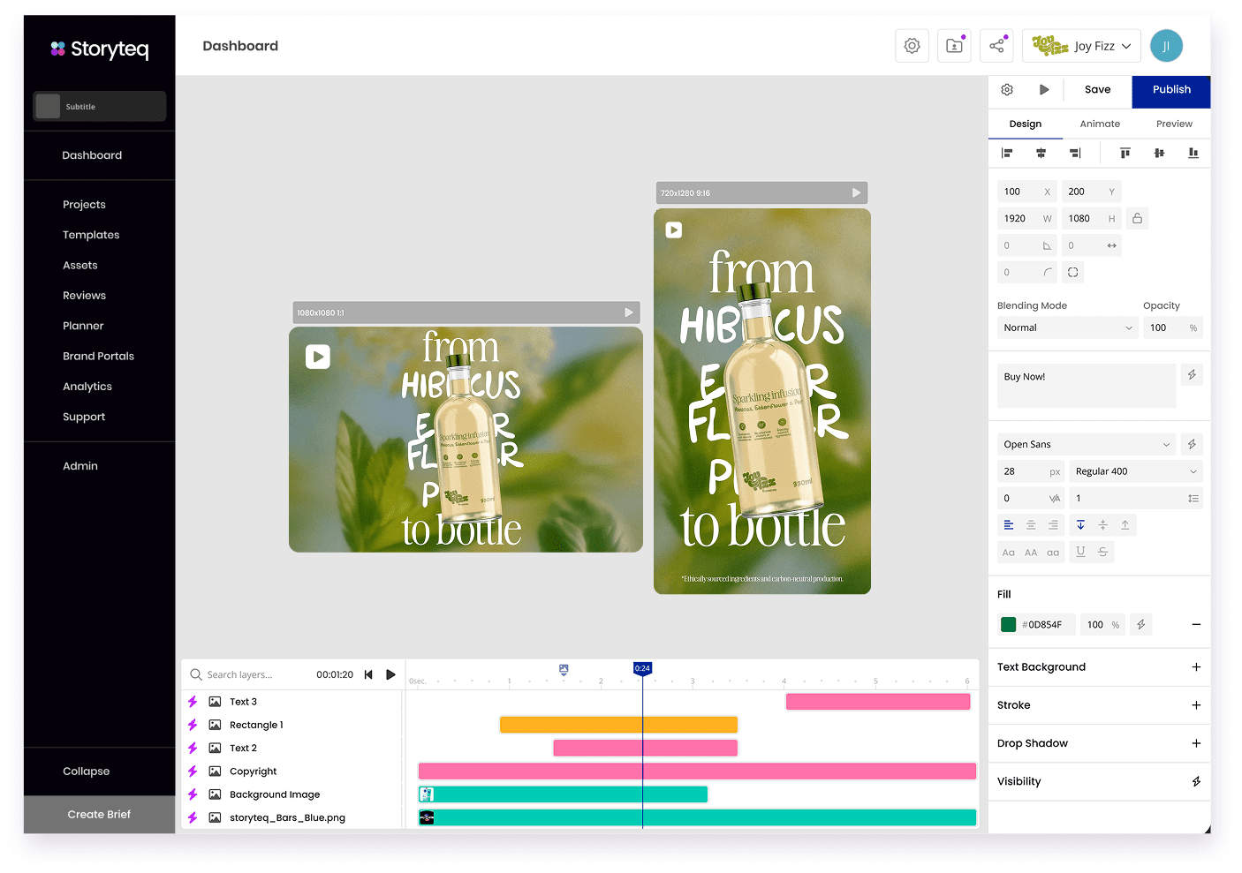
Task: Open the Blending Mode Normal dropdown
Action: coord(1067,327)
